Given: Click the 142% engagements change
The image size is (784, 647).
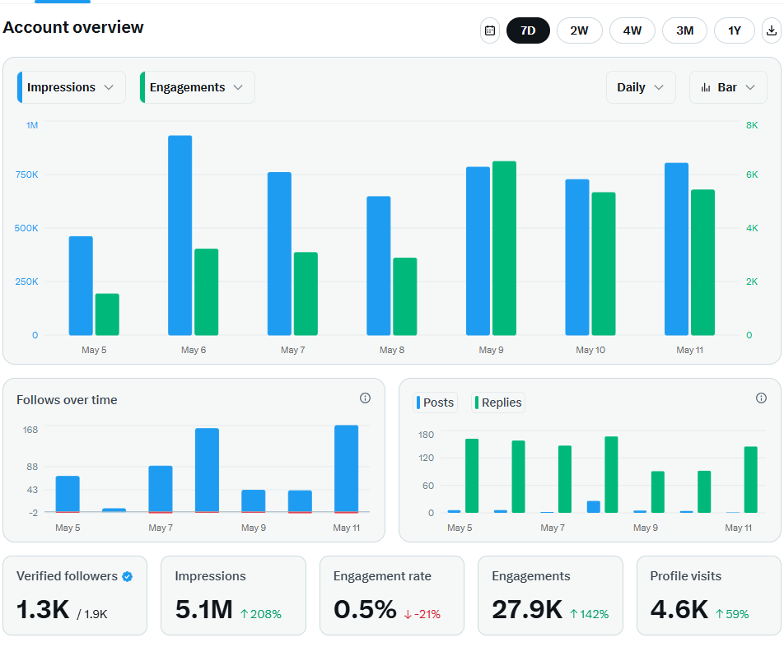Looking at the screenshot, I should coord(590,614).
